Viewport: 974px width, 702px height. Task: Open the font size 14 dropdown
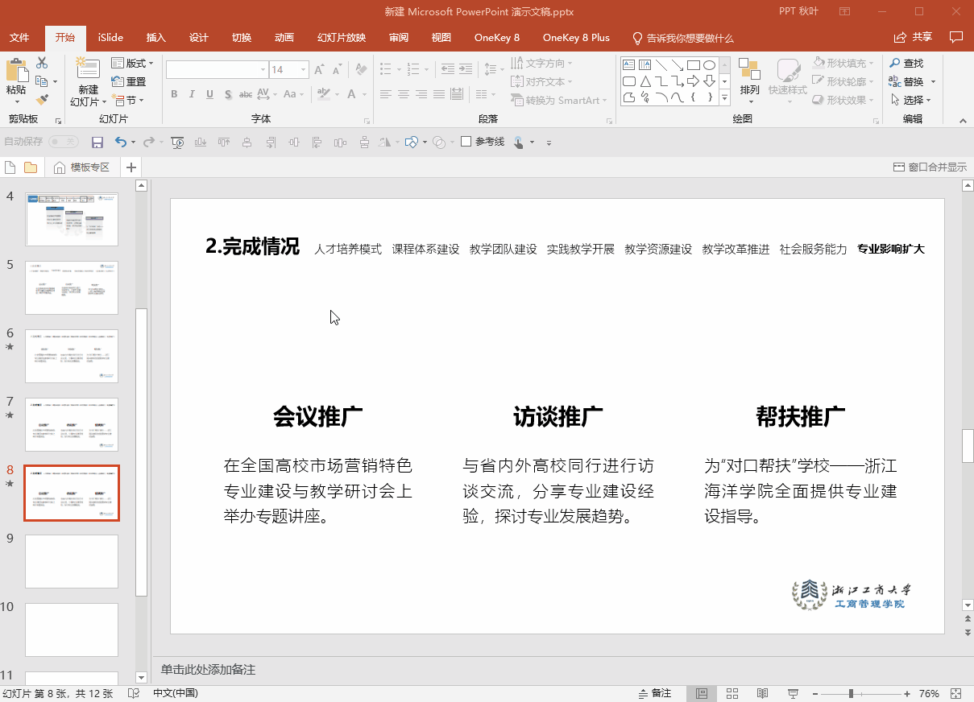[x=303, y=70]
